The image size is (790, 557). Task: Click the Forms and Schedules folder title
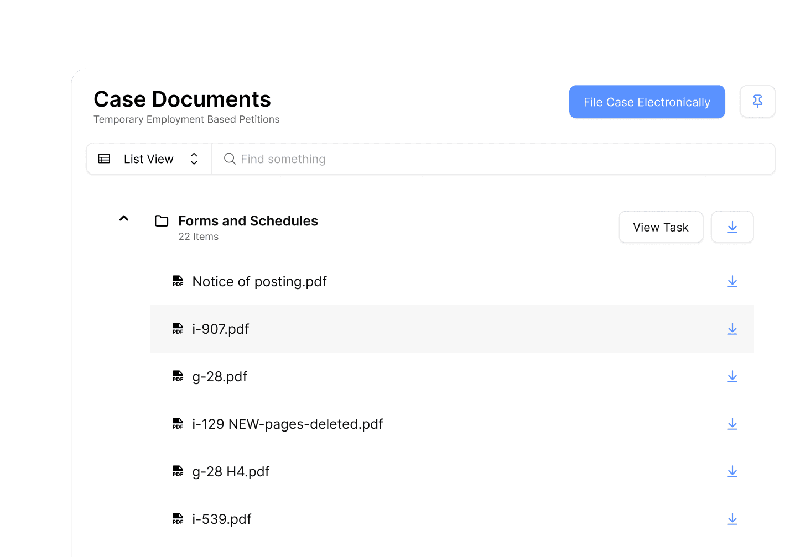tap(248, 221)
